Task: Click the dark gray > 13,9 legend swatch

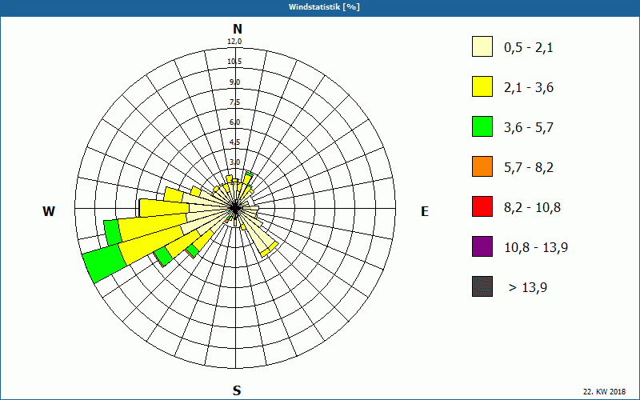Action: coord(482,286)
